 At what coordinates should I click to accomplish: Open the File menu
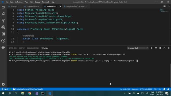coord(7,2)
